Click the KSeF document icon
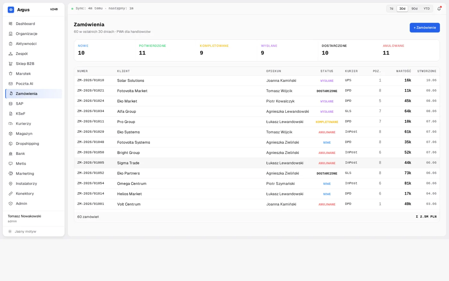Image resolution: width=449 pixels, height=281 pixels. click(x=11, y=114)
